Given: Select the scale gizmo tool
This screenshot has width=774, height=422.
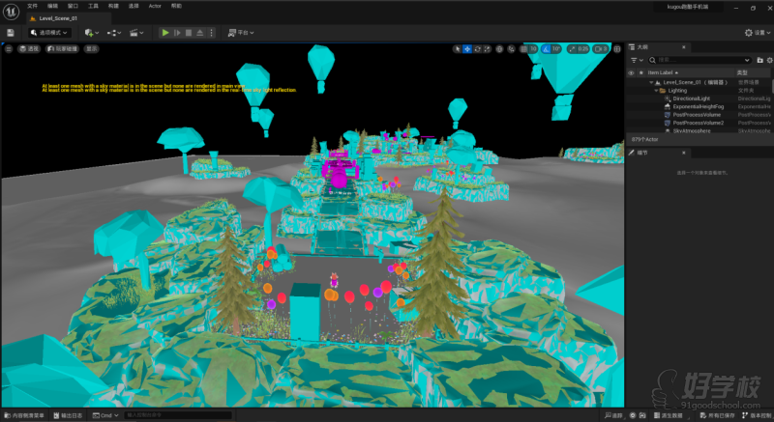Looking at the screenshot, I should pos(490,48).
